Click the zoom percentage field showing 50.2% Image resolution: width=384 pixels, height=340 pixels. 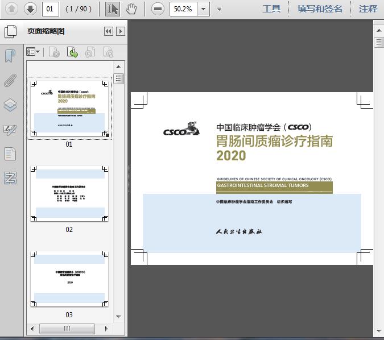point(183,9)
